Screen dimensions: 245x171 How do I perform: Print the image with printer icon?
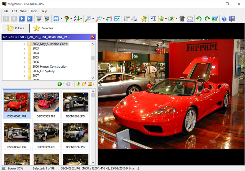(134, 19)
